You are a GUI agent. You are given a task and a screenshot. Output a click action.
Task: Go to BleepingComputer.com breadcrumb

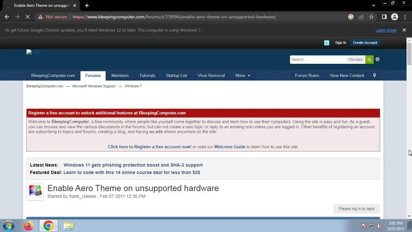(45, 86)
